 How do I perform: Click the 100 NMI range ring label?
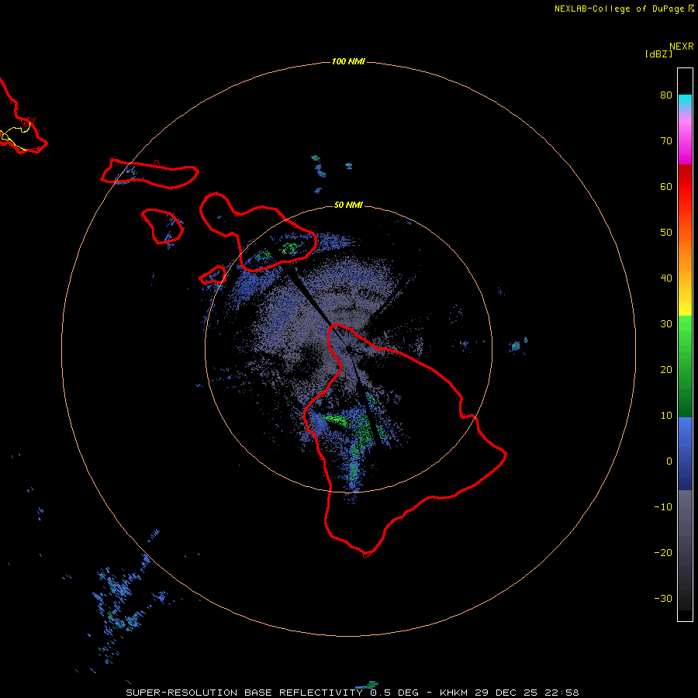coord(348,61)
